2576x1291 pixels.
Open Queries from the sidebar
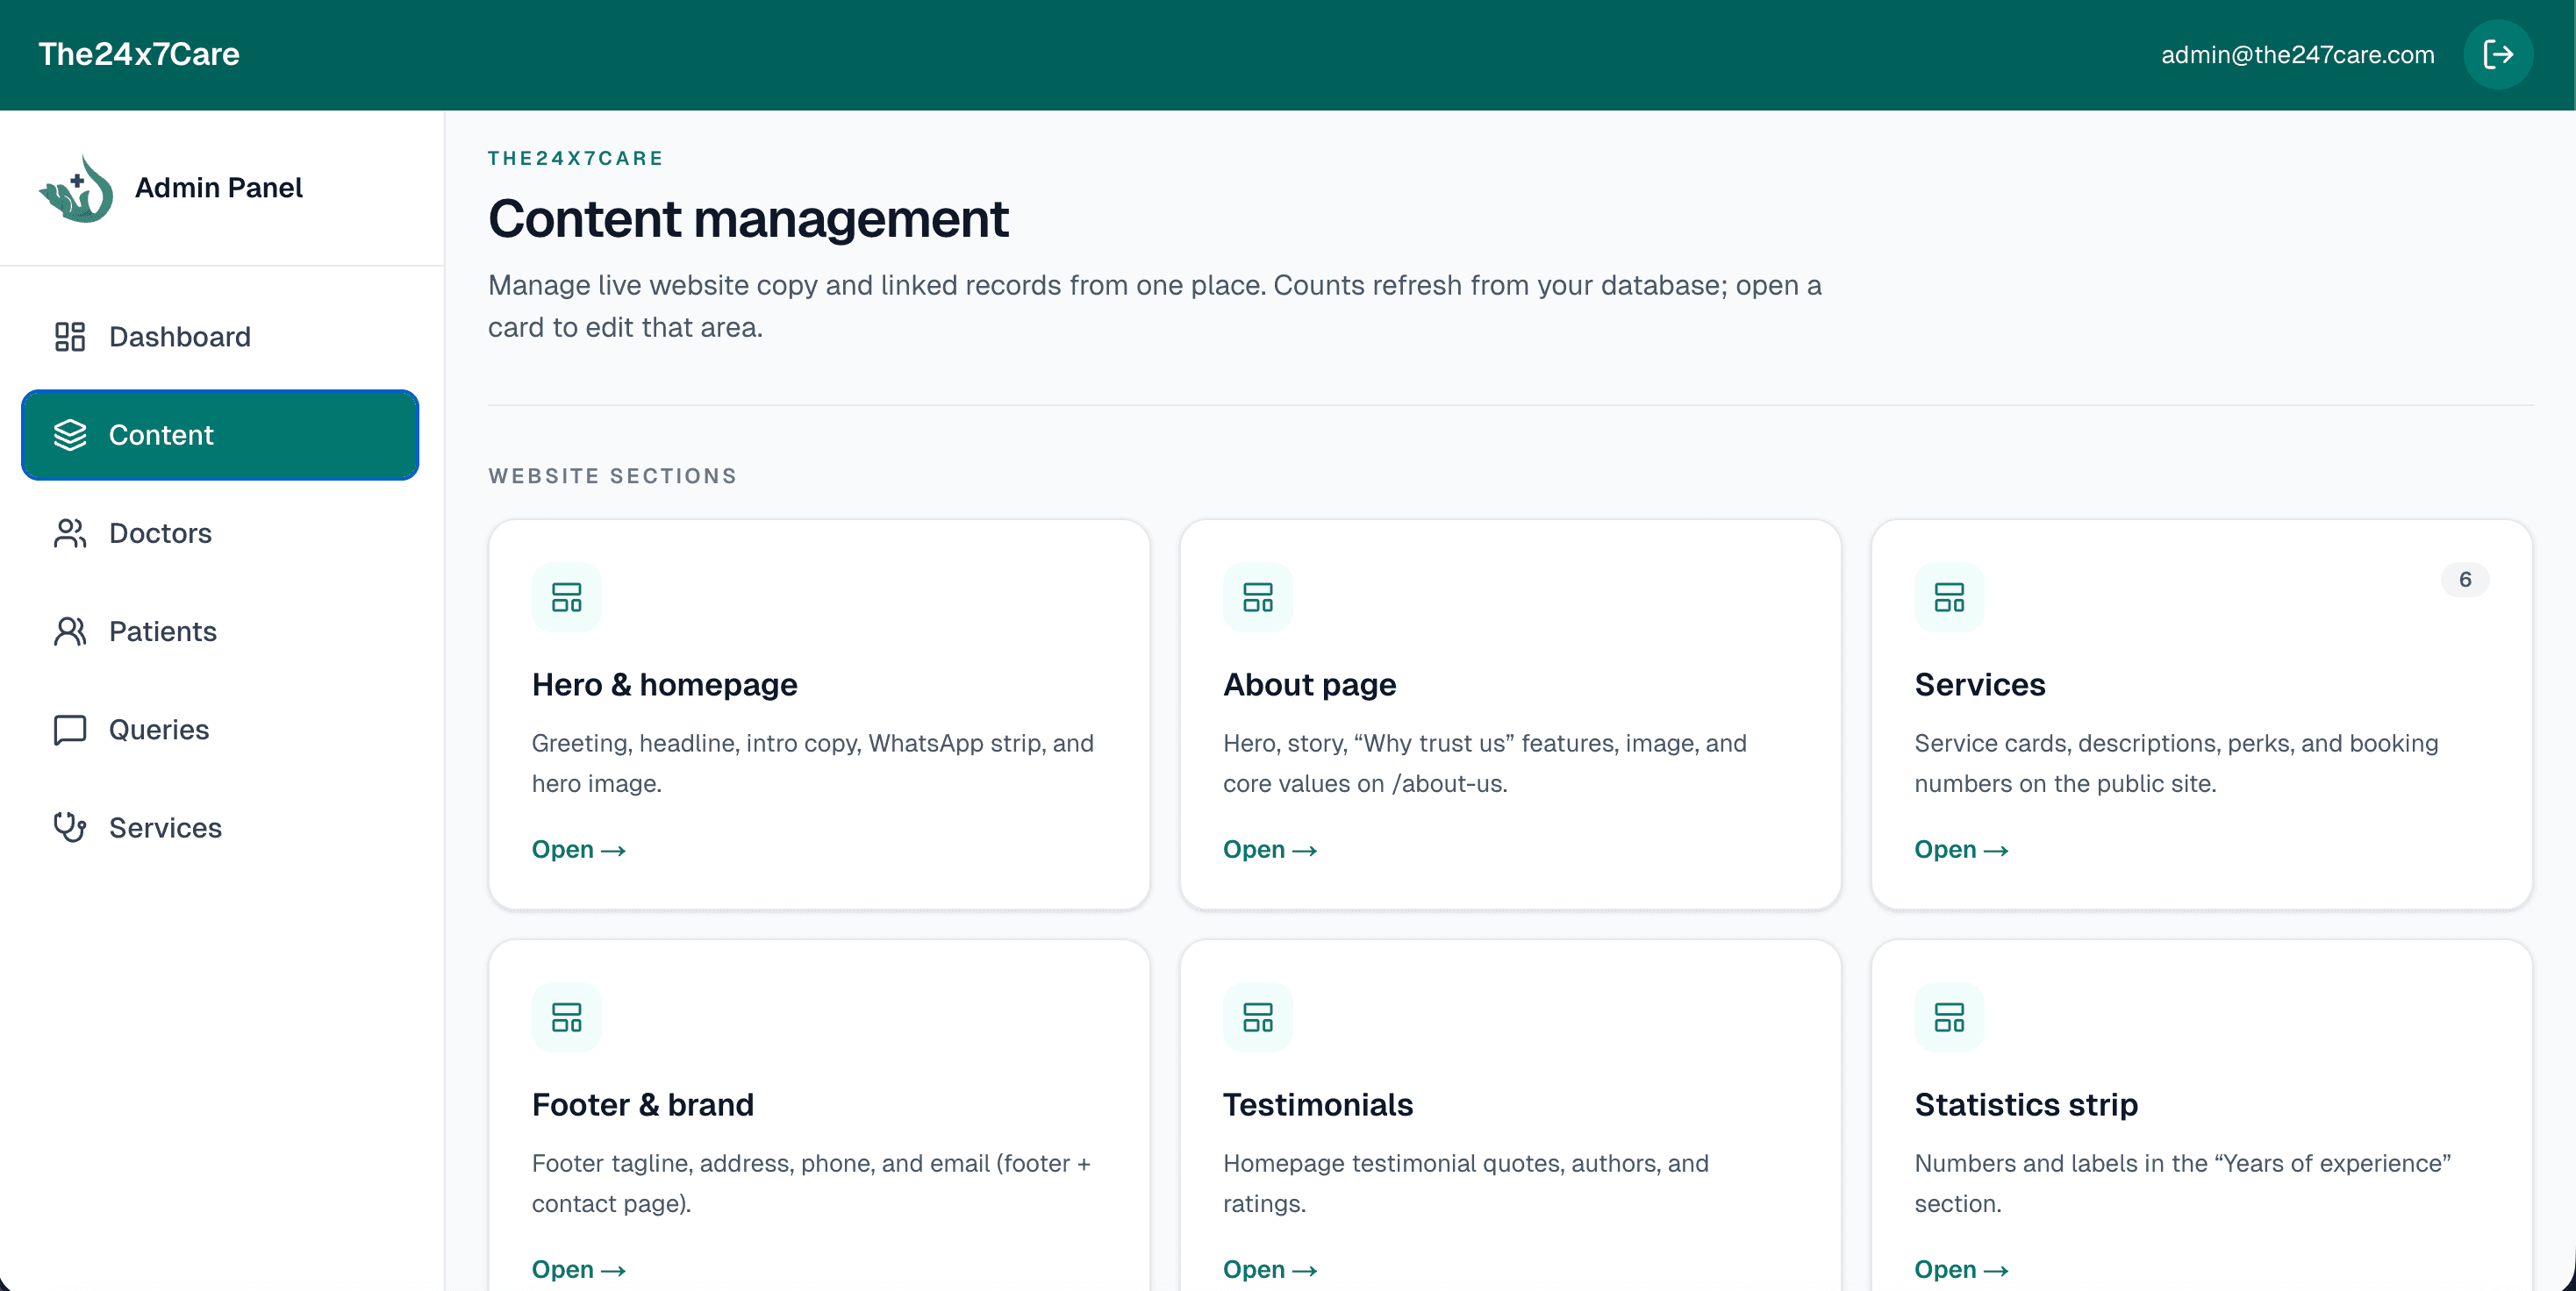[220, 730]
